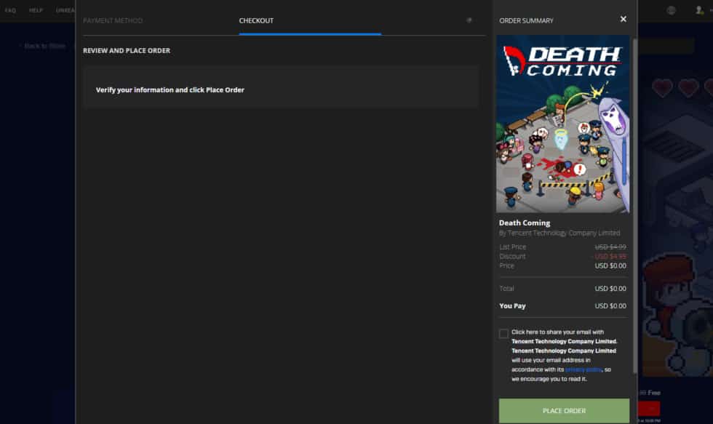Open FAQ in the background top bar
This screenshot has height=424, width=713.
pos(10,10)
